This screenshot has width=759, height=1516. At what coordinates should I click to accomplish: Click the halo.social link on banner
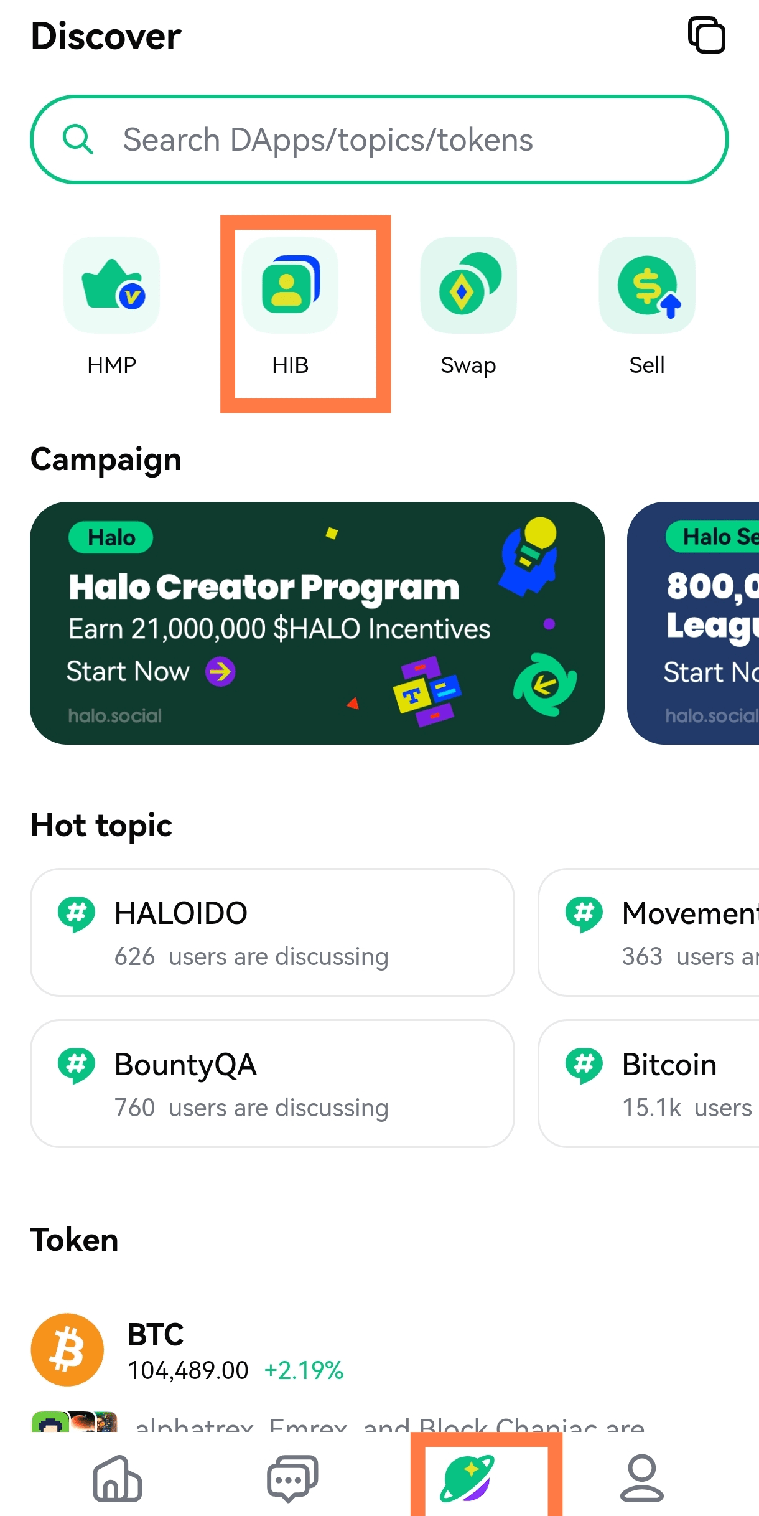coord(115,716)
